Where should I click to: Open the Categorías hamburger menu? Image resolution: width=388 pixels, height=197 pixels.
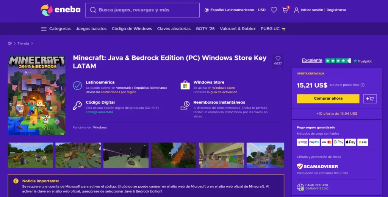pyautogui.click(x=44, y=29)
